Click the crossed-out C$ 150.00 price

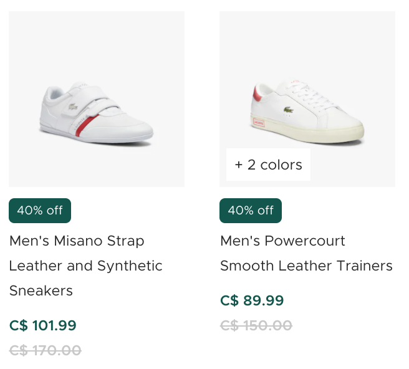(x=256, y=325)
